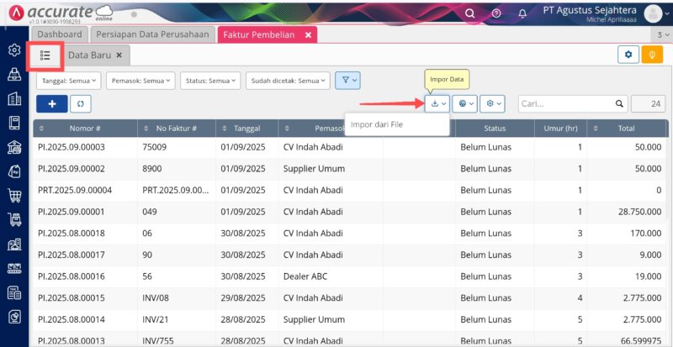
Task: Open the Impor Data download dropdown
Action: [x=437, y=103]
